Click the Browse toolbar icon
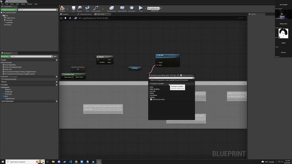 (x=79, y=8)
